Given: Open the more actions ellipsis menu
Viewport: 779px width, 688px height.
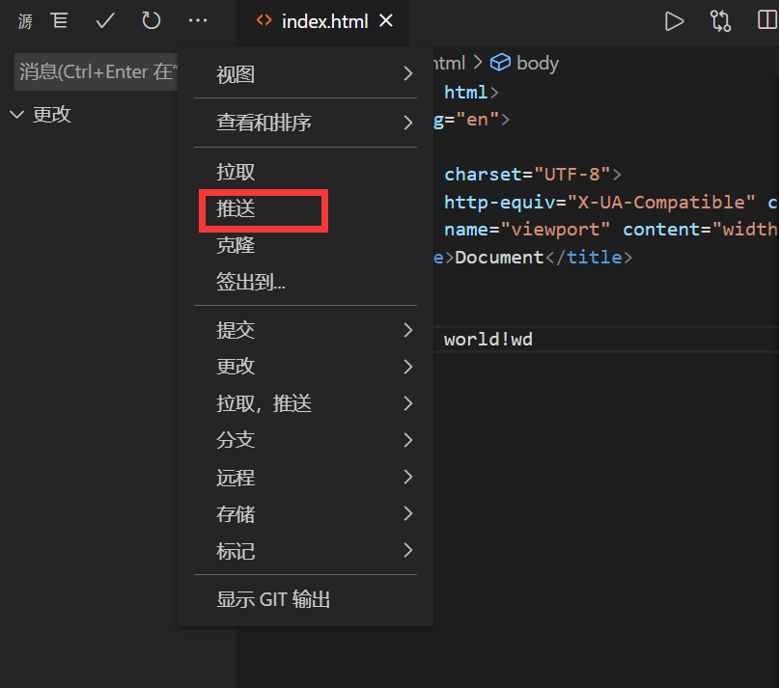Looking at the screenshot, I should (x=198, y=21).
